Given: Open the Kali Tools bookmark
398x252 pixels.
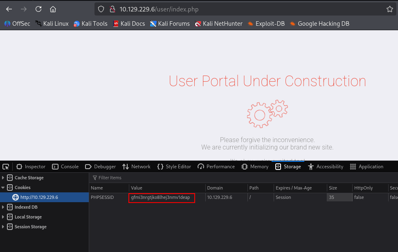Looking at the screenshot, I should tap(91, 24).
